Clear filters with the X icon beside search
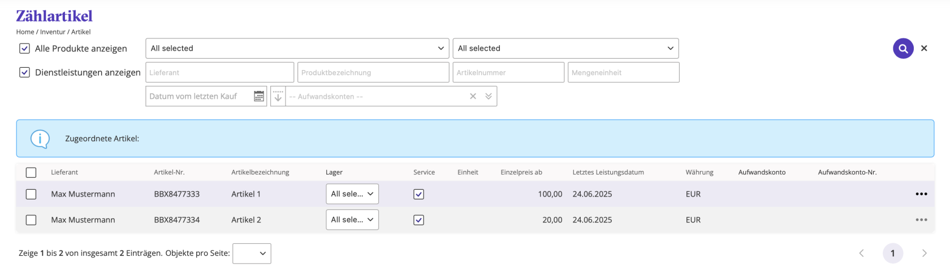Image resolution: width=950 pixels, height=271 pixels. coord(924,49)
